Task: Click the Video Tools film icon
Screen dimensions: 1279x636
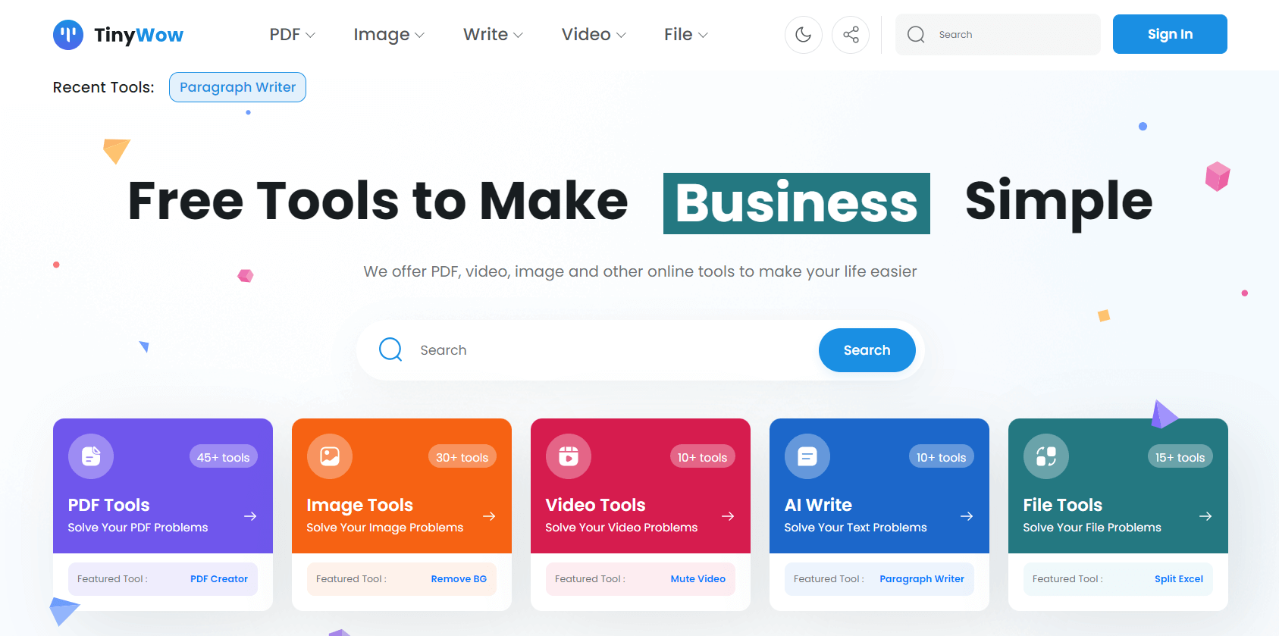Action: [569, 456]
